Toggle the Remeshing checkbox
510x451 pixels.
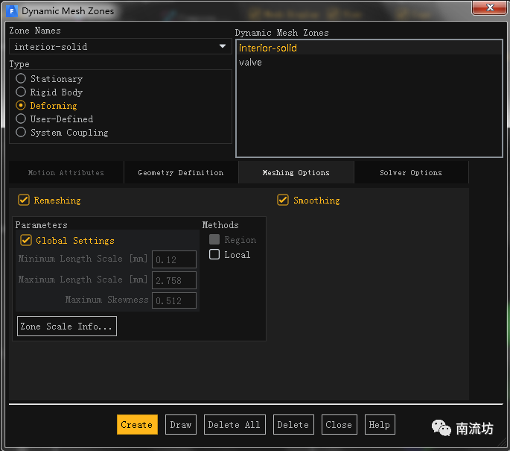click(24, 200)
